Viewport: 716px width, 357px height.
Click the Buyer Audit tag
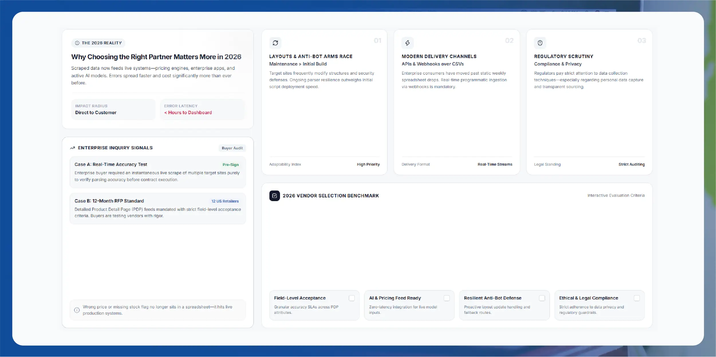[x=232, y=148]
